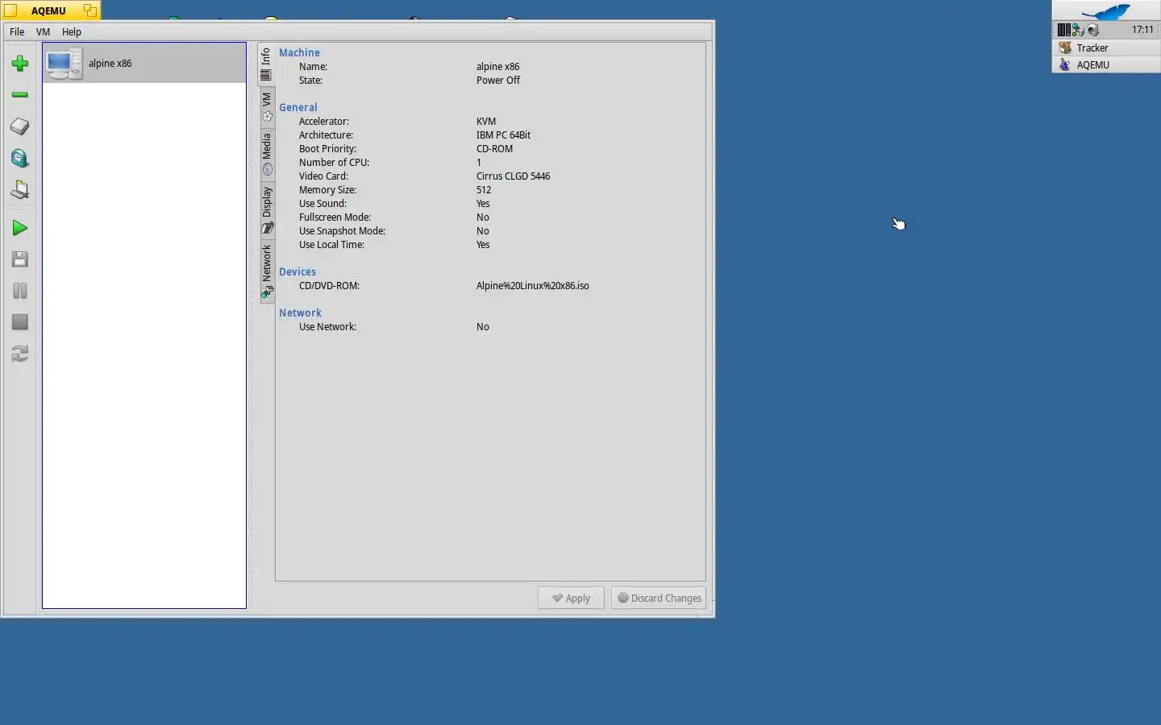Click the 'Fullscreen Mode:' label
1161x725 pixels.
point(335,217)
